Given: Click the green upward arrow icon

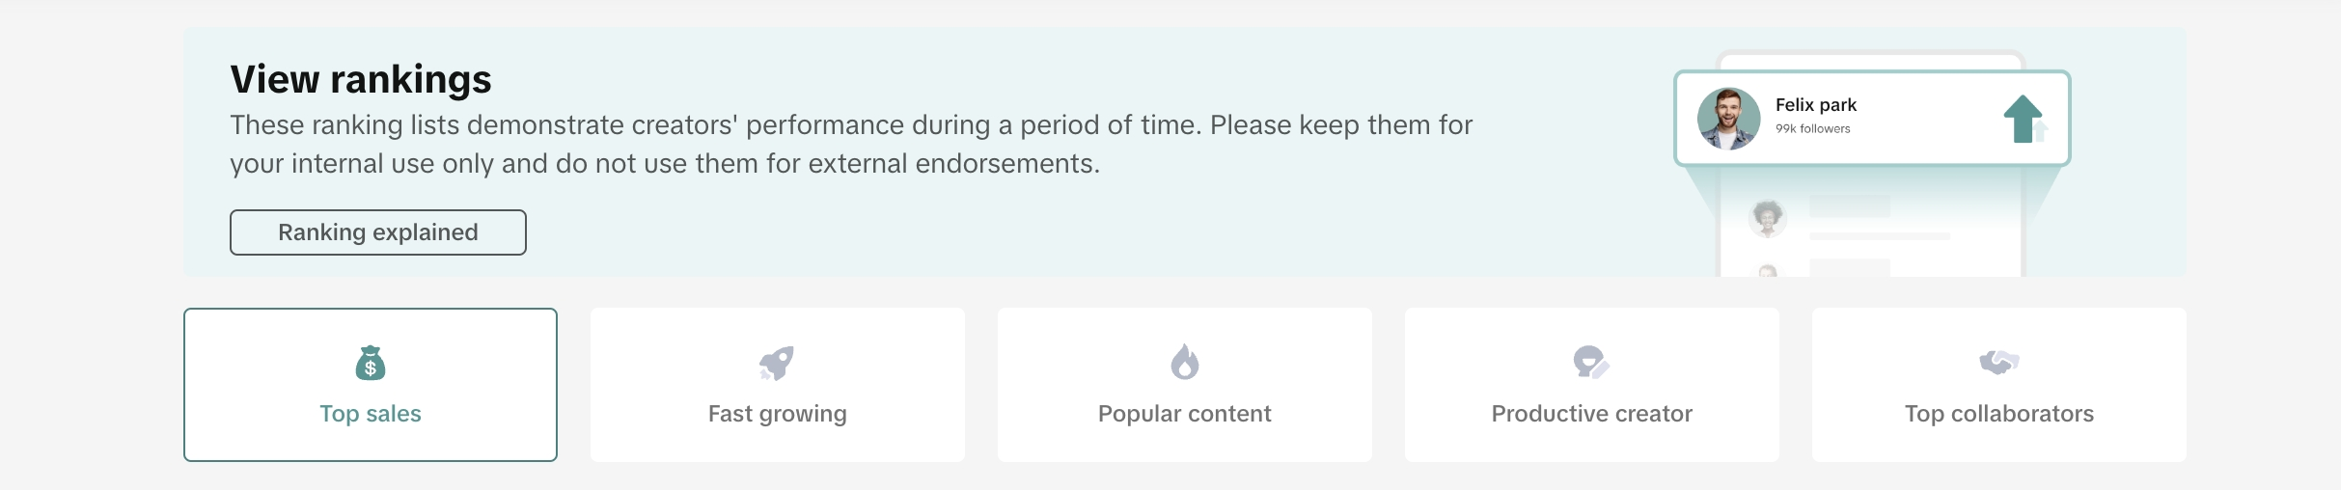Looking at the screenshot, I should tap(2024, 119).
